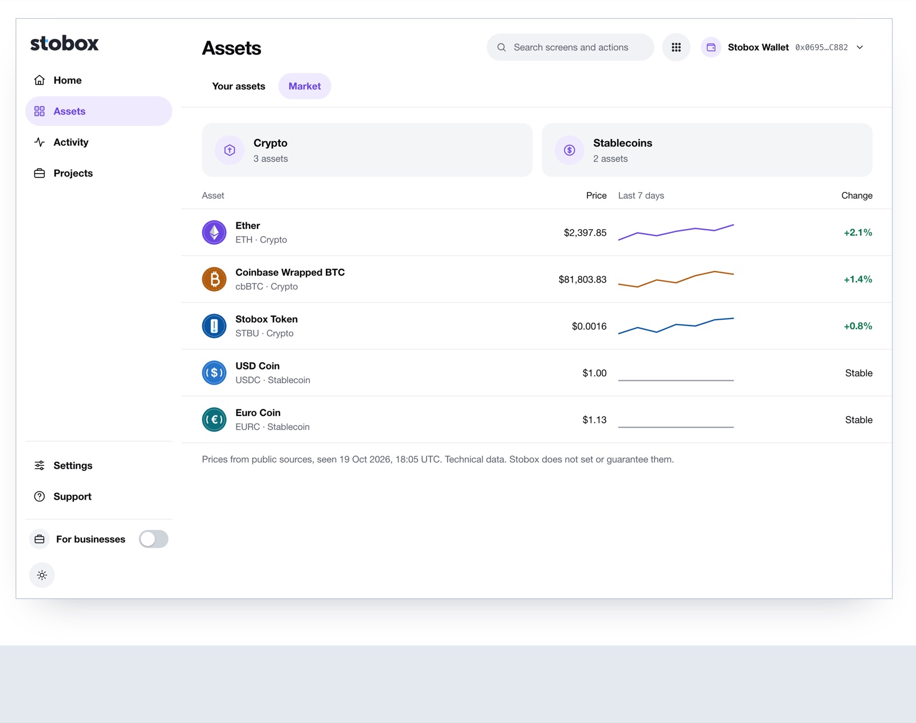Click the wallet address 0x0695…C882

pos(822,48)
